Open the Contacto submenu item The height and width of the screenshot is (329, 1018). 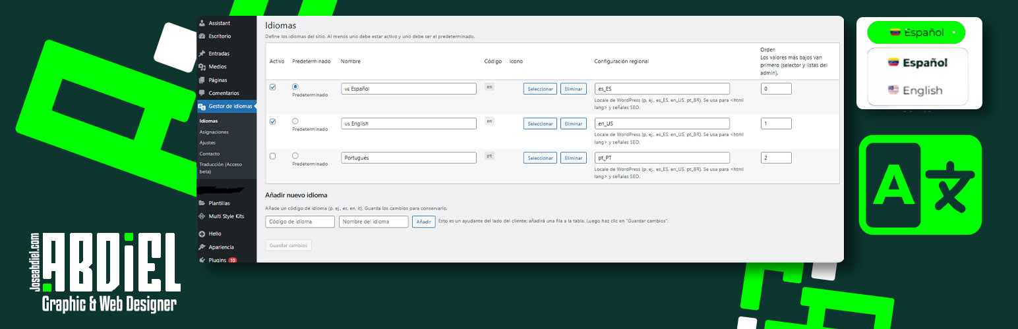(x=210, y=153)
